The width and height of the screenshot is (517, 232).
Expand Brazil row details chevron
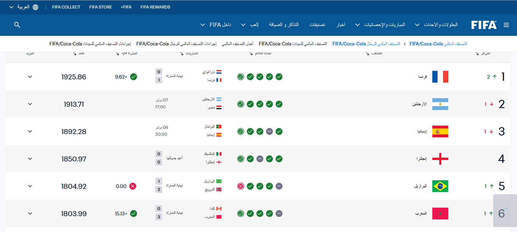pyautogui.click(x=30, y=186)
